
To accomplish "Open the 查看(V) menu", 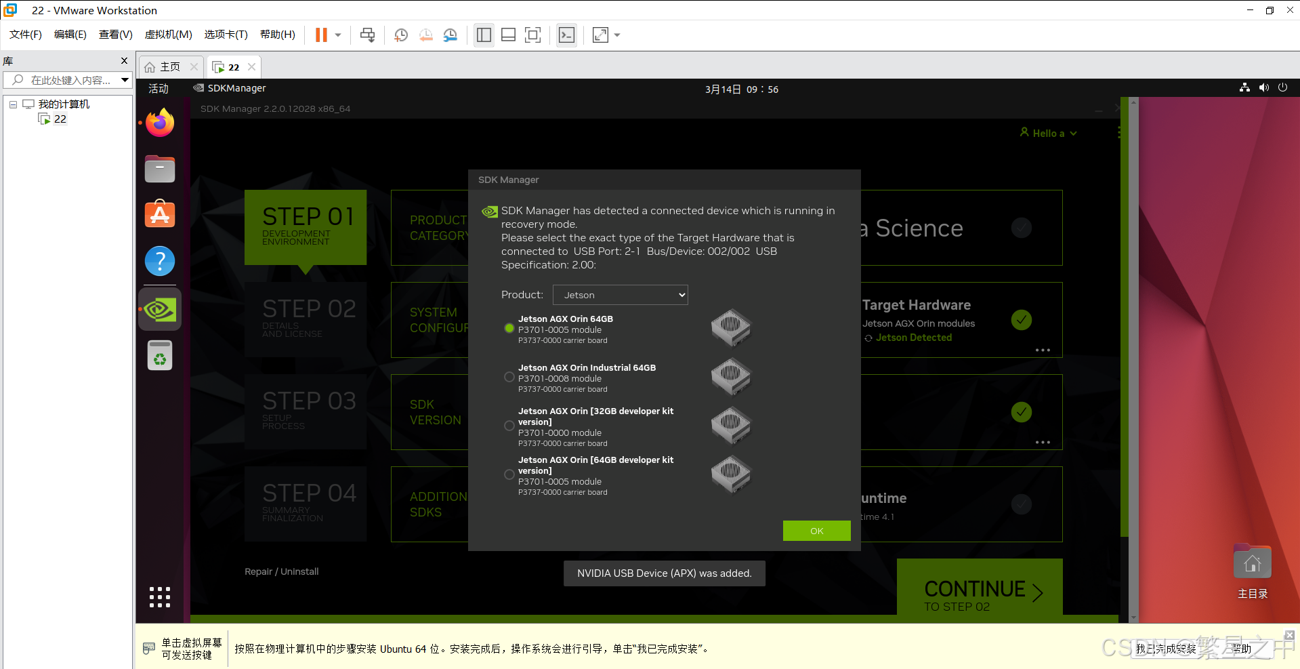I will [x=115, y=35].
